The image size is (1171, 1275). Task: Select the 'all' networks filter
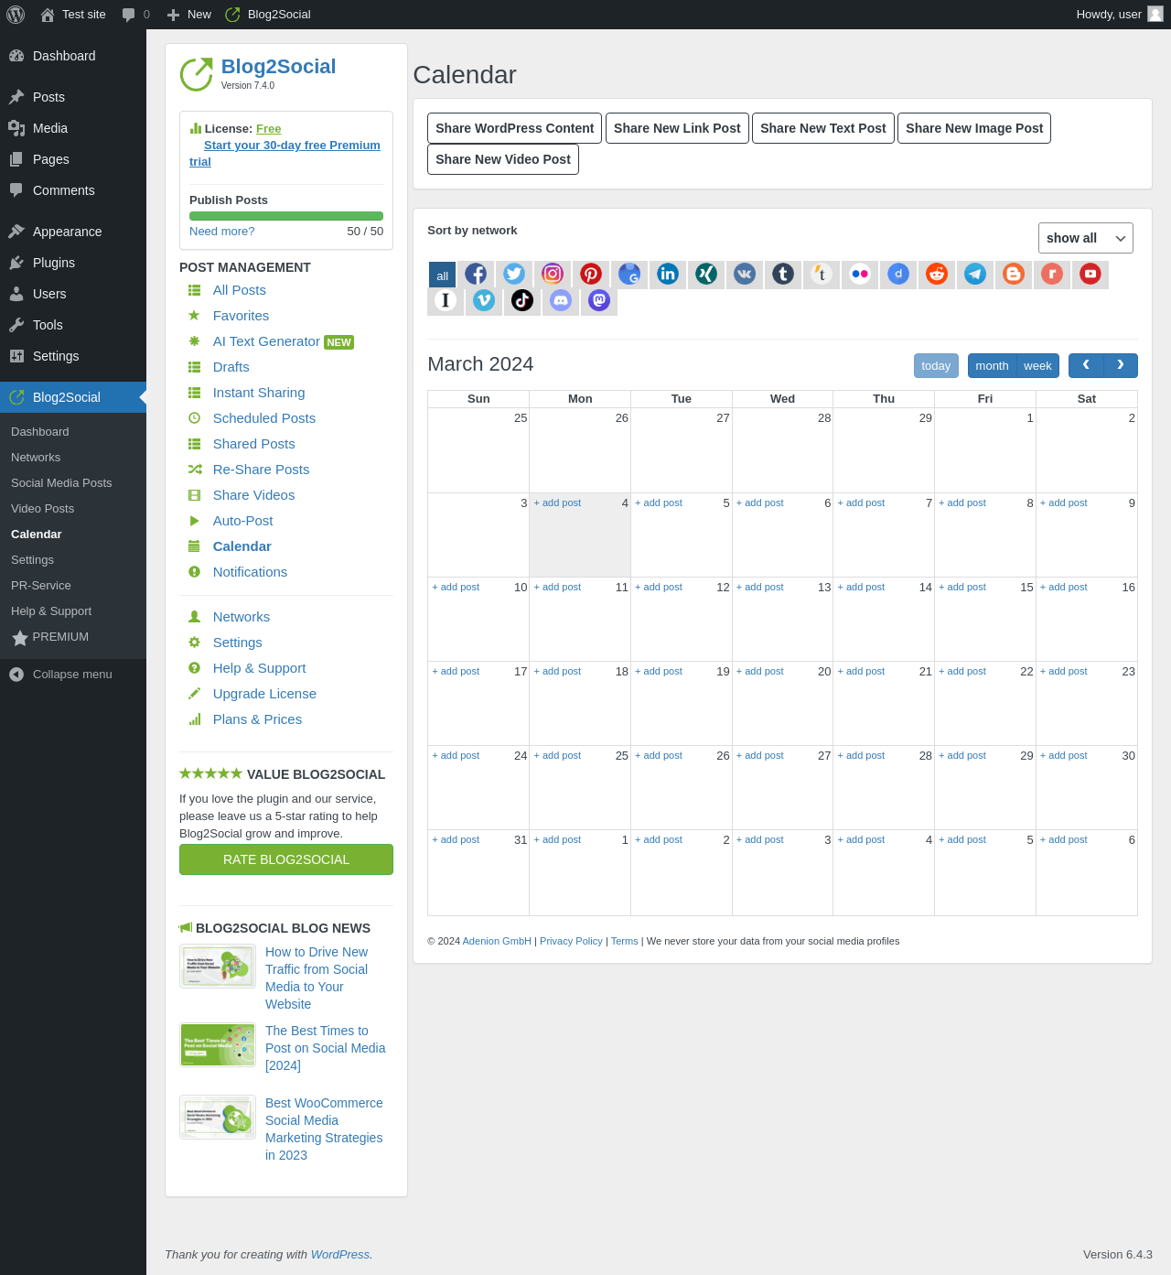click(x=443, y=275)
